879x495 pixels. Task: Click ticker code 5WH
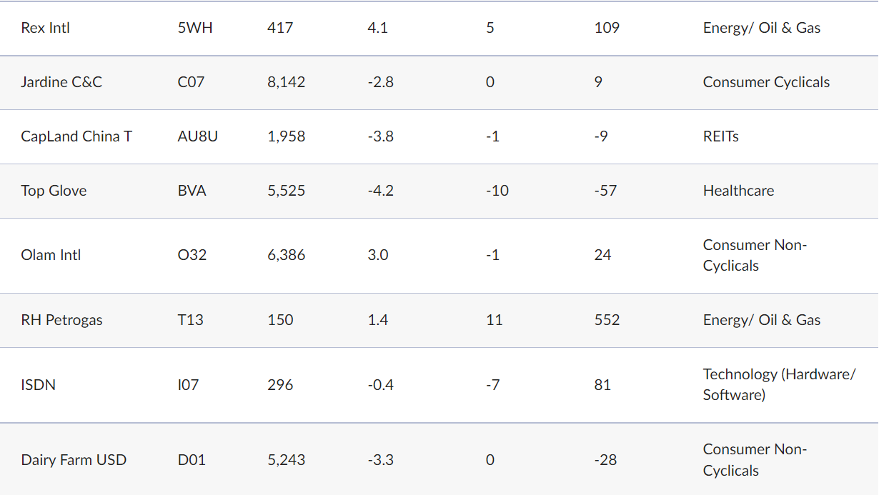click(x=195, y=28)
